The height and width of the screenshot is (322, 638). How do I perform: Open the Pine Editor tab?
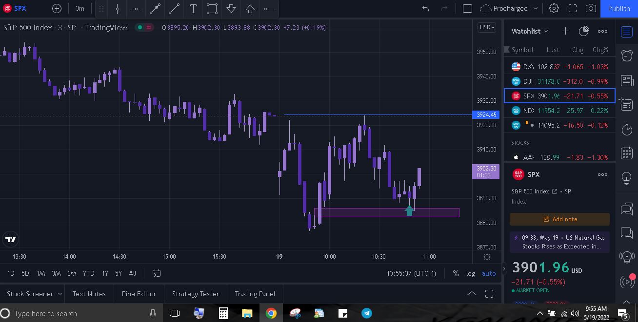pyautogui.click(x=139, y=294)
